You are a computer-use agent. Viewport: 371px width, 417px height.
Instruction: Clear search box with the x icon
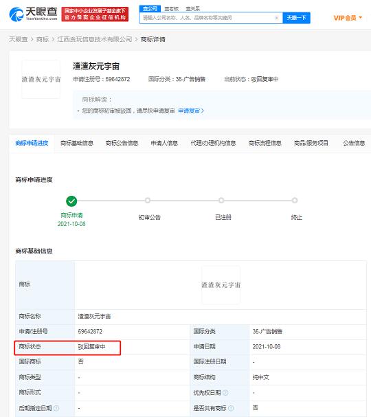(x=277, y=18)
